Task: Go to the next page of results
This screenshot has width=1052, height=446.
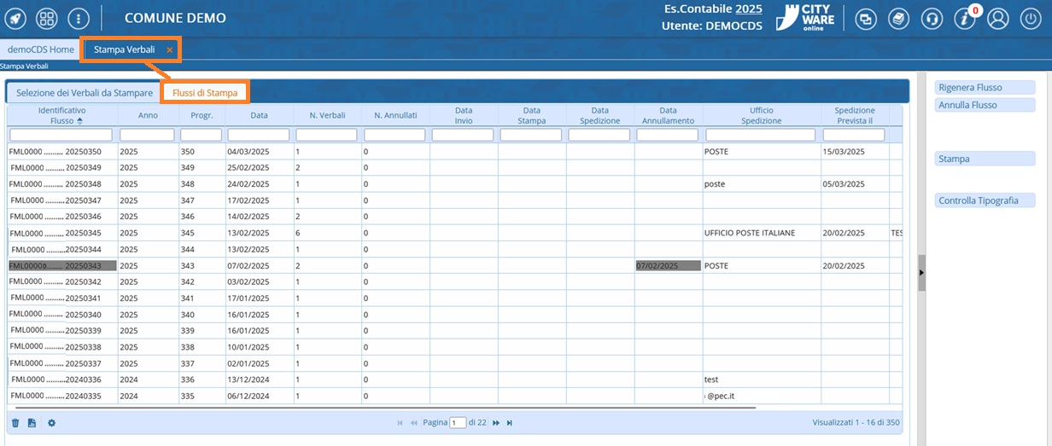Action: (495, 423)
